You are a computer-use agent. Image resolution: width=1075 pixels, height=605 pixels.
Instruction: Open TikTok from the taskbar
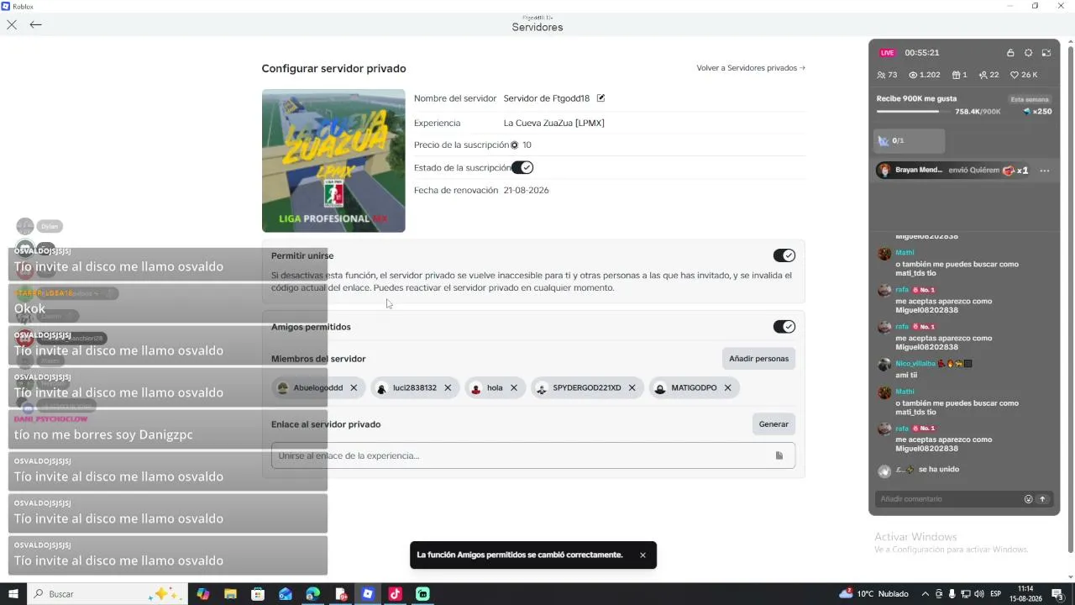pos(395,594)
